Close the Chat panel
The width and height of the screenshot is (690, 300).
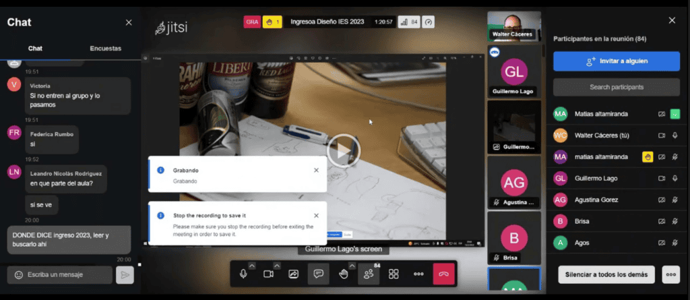129,22
